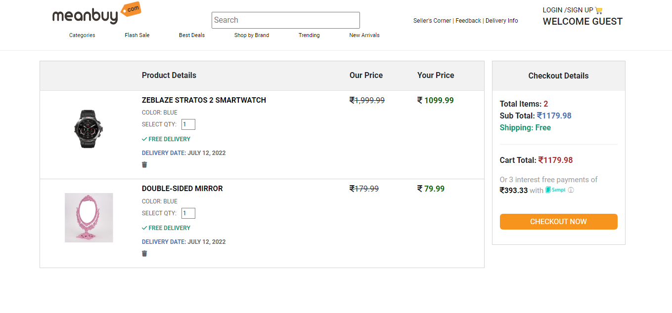Open Best Deals

coord(192,35)
